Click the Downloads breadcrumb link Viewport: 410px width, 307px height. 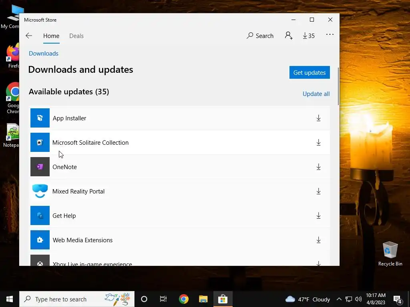[44, 54]
